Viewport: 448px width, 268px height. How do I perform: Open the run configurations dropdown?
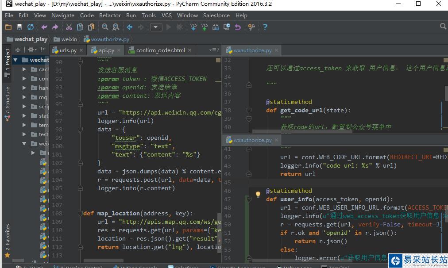point(156,27)
